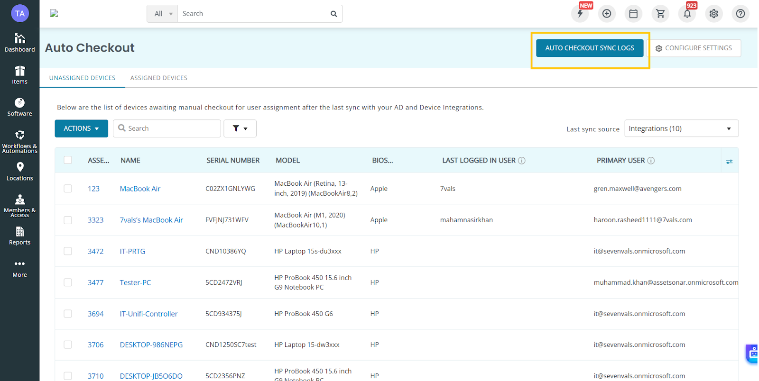Viewport: 759px width, 381px height.
Task: Open the calendar icon
Action: [633, 14]
